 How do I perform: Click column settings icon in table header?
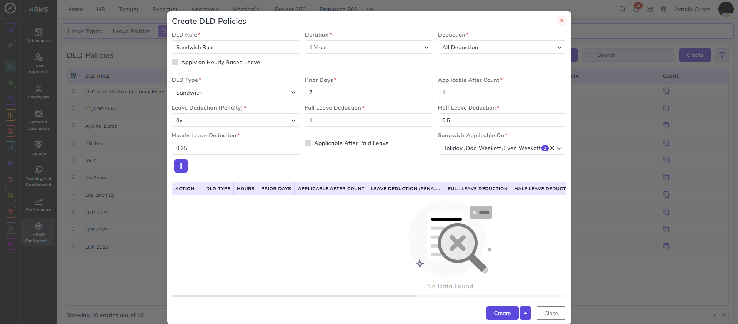(x=73, y=76)
